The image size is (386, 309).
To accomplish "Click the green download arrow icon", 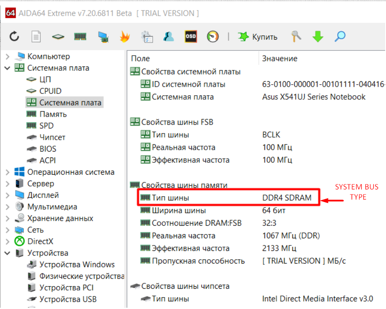I will 318,37.
